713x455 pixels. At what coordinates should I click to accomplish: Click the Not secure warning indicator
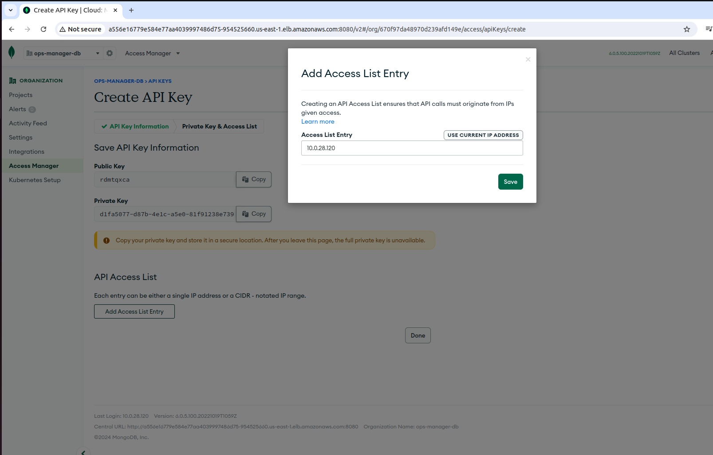[x=81, y=29]
